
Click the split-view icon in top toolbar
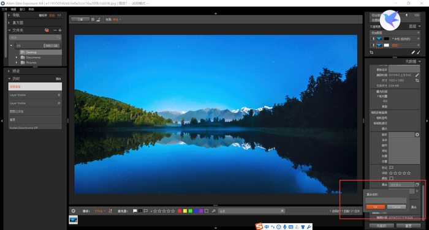click(x=98, y=20)
